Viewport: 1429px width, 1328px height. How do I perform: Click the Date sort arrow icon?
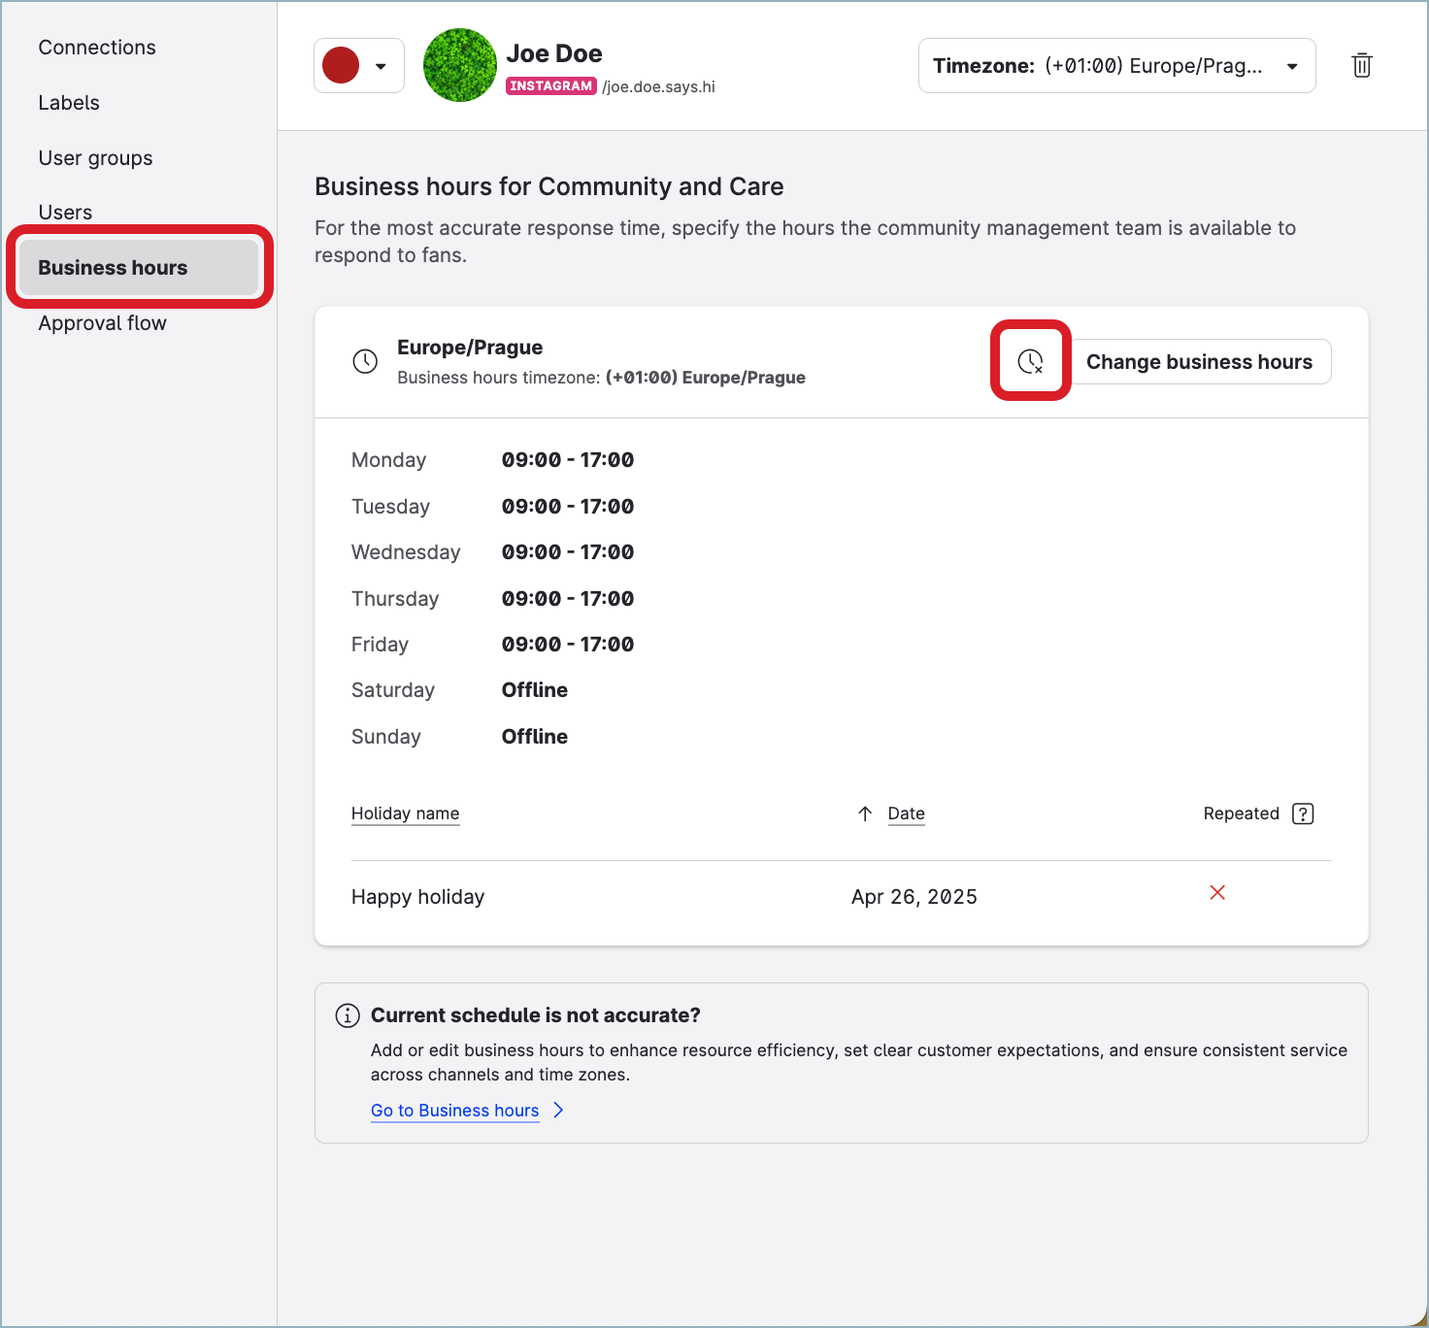(865, 813)
